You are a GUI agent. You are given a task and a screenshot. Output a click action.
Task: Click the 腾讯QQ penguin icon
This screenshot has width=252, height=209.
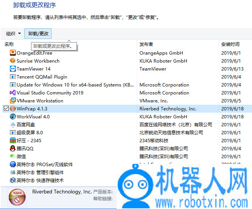13,149
